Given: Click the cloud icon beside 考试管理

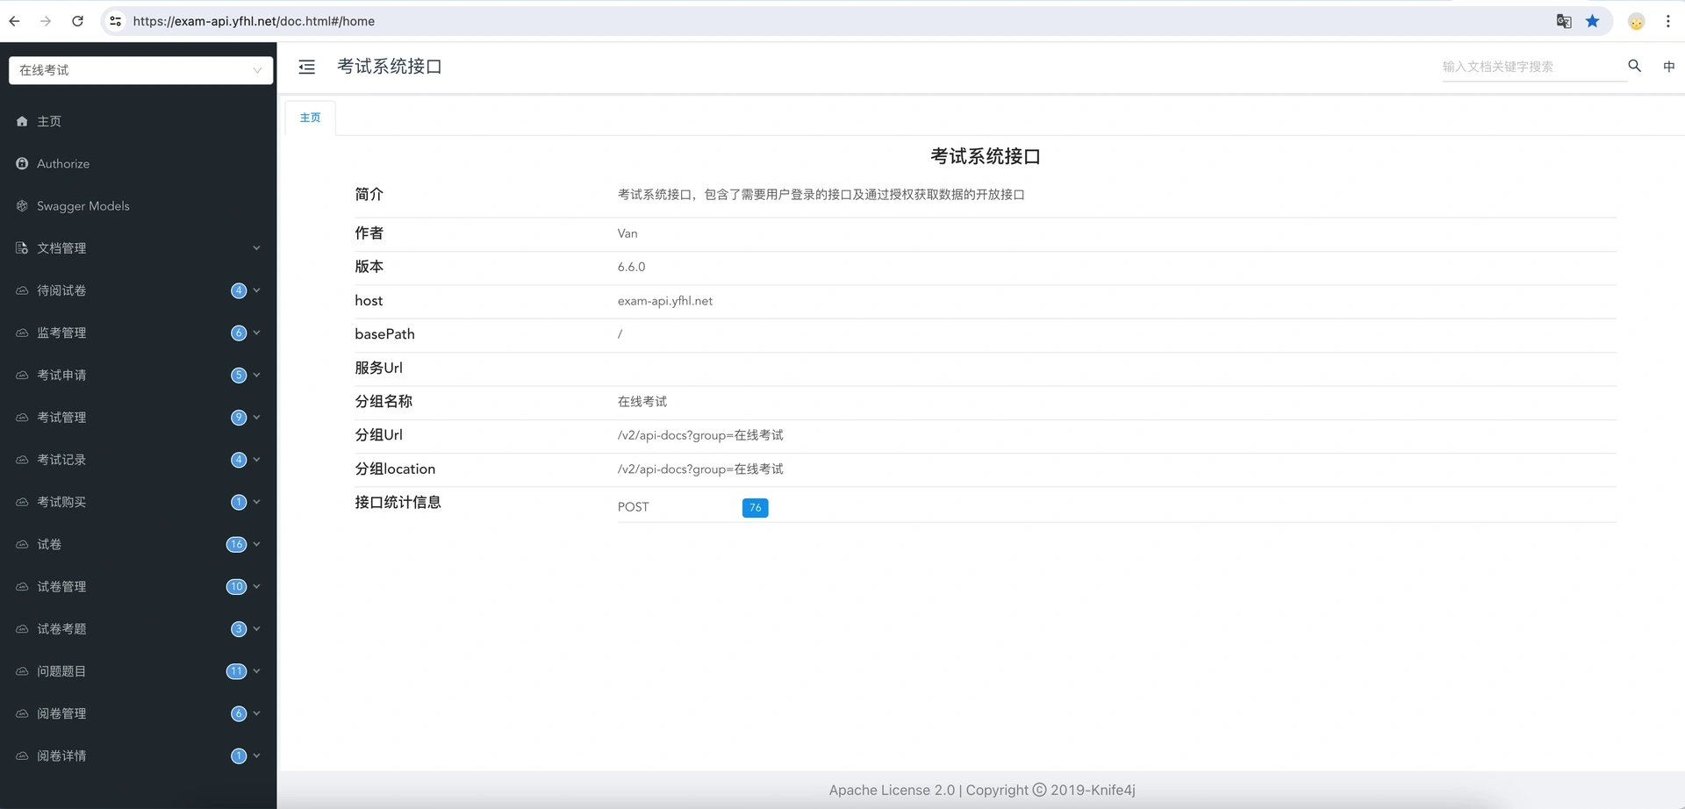Looking at the screenshot, I should click(22, 418).
